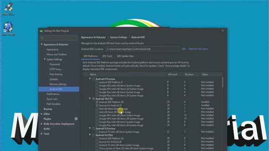Click Appearance & Behavior in the breadcrumb
Image resolution: width=269 pixels, height=151 pixels.
(93, 37)
